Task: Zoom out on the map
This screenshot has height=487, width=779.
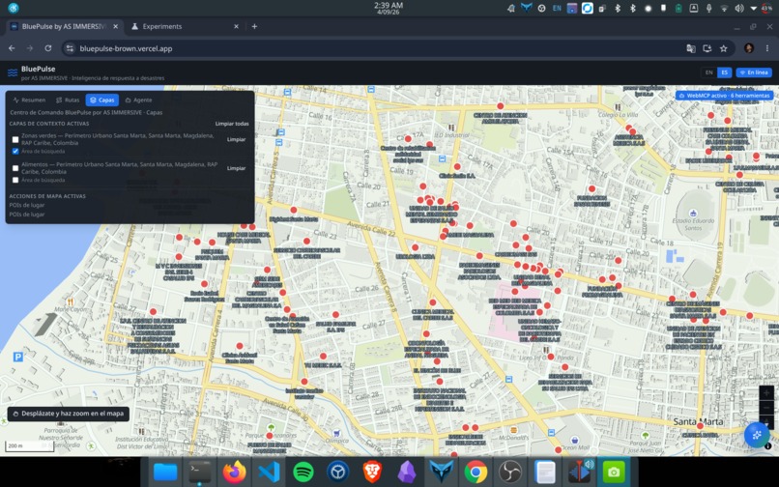Action: (x=766, y=408)
